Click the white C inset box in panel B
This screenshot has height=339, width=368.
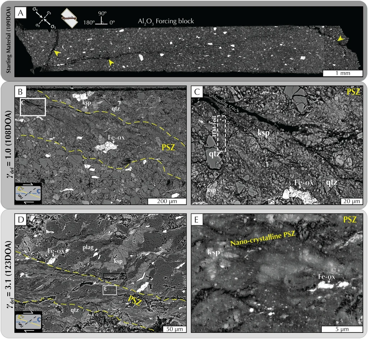(33, 107)
